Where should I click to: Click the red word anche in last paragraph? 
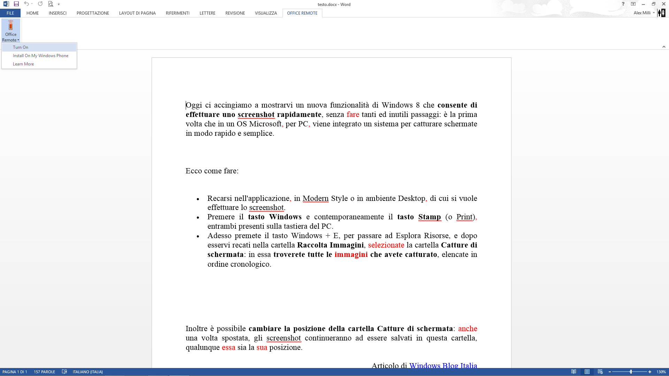[467, 329]
